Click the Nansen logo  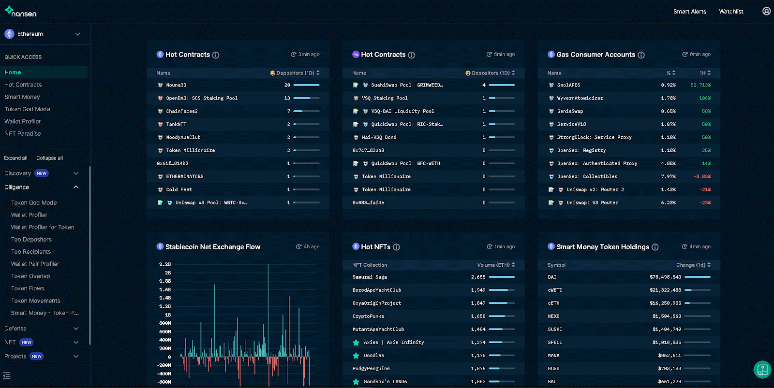pyautogui.click(x=21, y=12)
